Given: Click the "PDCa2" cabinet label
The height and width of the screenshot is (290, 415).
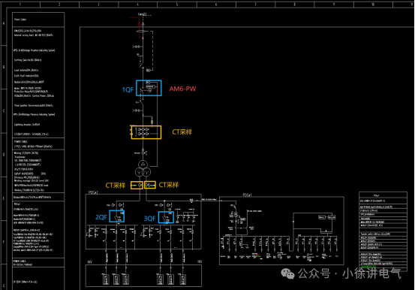Looking at the screenshot, I should [93, 192].
